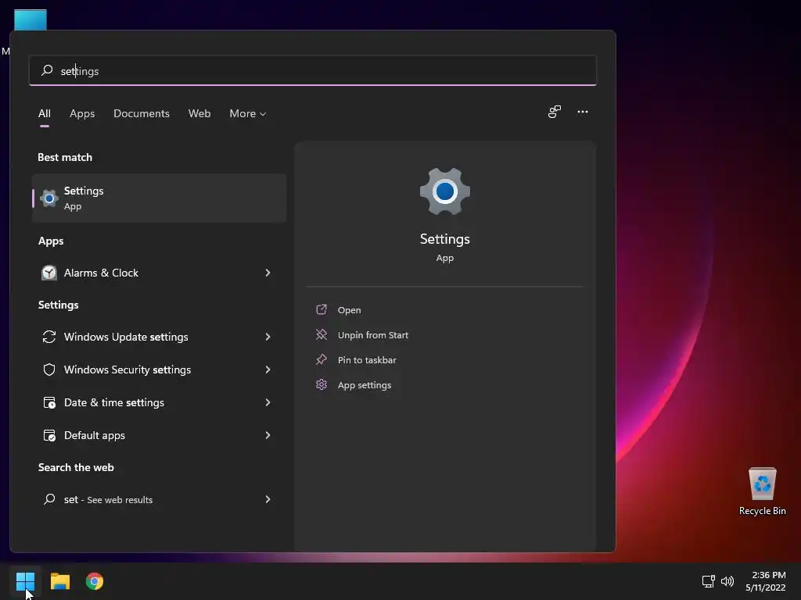Search the web for 'set'
This screenshot has width=801, height=600.
pos(159,499)
